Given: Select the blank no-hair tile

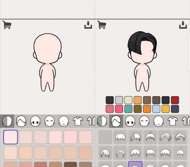Looking at the screenshot, I should [105, 137].
